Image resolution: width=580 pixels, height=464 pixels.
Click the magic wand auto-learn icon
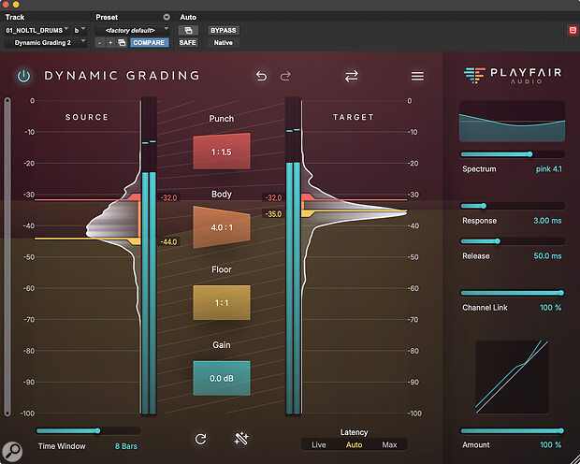(x=240, y=439)
